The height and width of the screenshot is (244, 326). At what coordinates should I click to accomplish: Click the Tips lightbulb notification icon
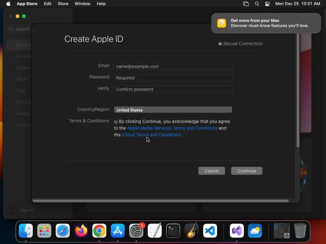222,23
